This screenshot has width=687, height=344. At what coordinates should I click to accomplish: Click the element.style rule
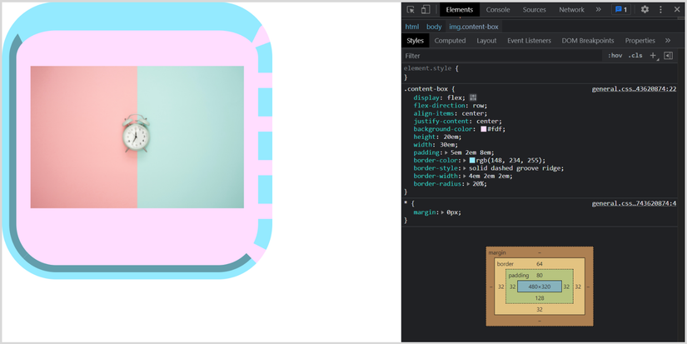click(429, 68)
